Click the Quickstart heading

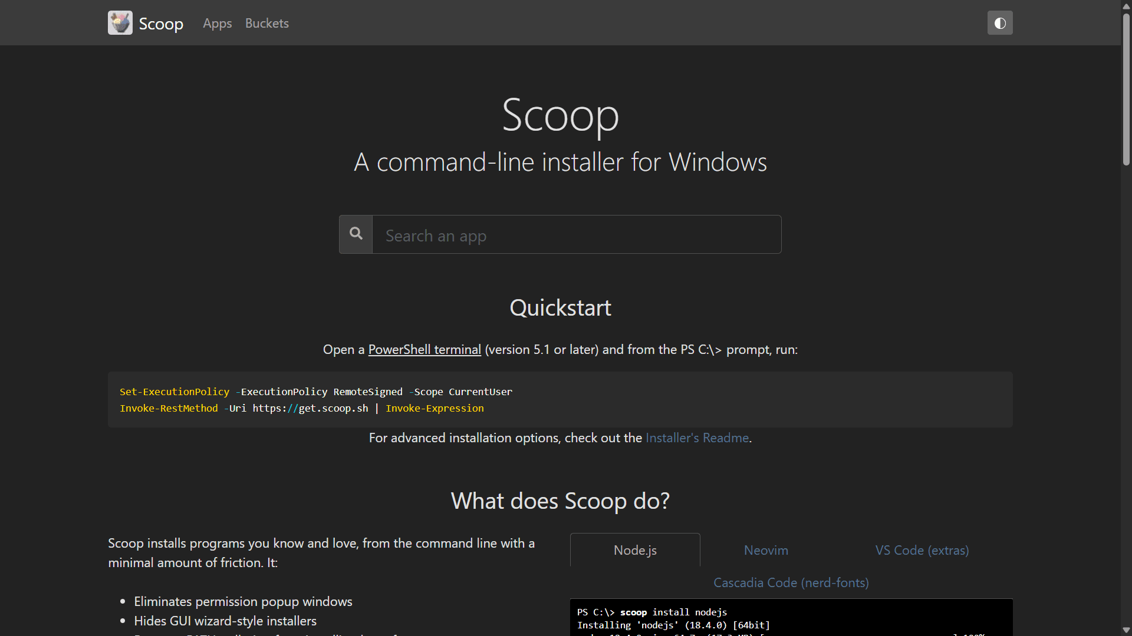(x=560, y=308)
